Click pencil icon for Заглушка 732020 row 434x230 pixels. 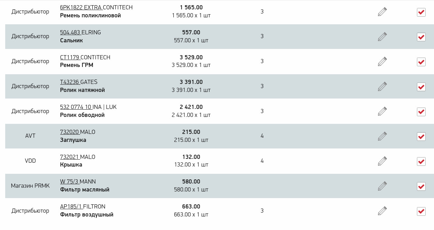click(x=382, y=136)
